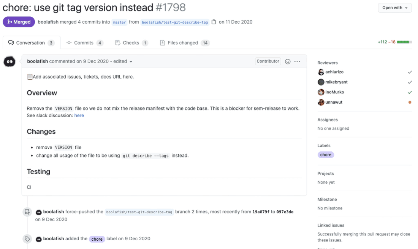Switch to the Conversation tab
This screenshot has height=249, width=418.
click(x=32, y=43)
